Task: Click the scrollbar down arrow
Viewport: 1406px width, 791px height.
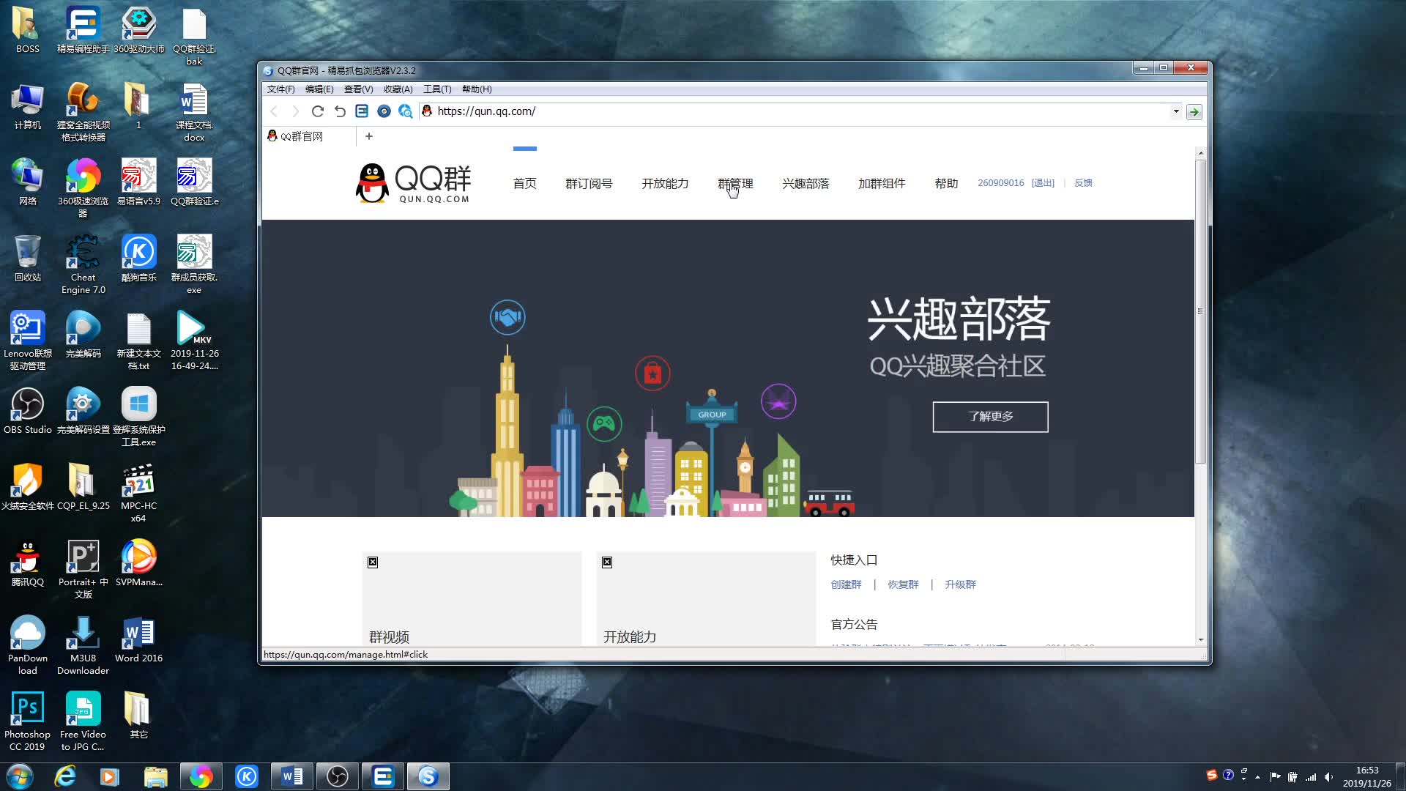Action: point(1200,639)
